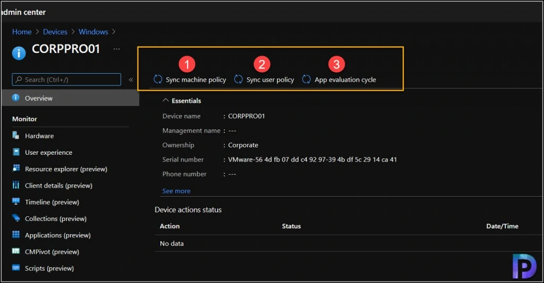Click the Monitor section heading

click(x=24, y=119)
